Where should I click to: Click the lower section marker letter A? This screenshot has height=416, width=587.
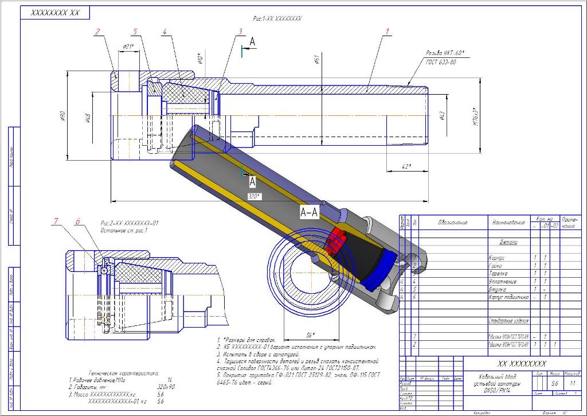(253, 182)
